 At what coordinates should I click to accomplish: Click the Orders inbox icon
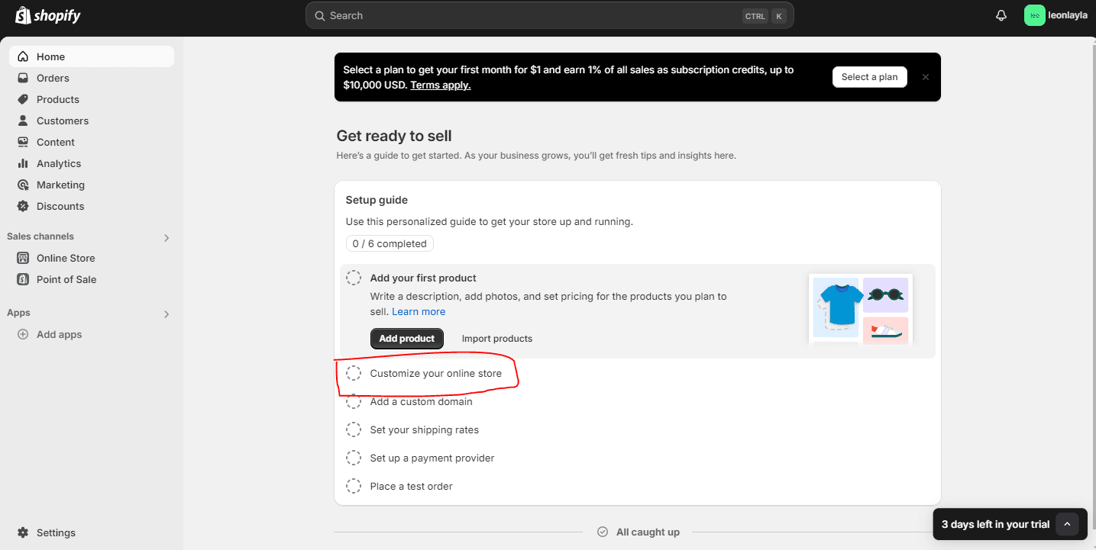click(x=23, y=78)
